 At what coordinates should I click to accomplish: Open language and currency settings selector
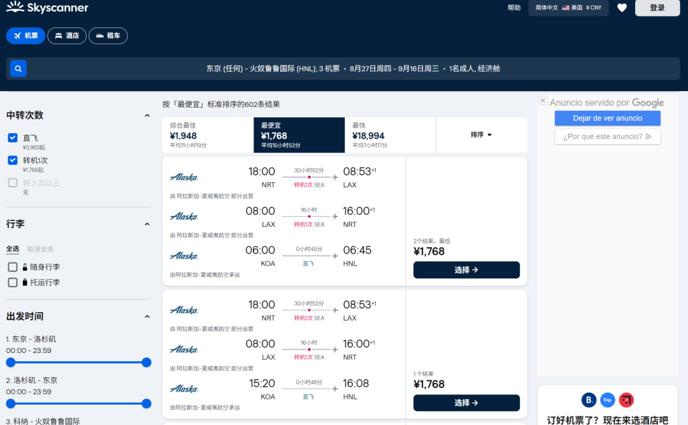coord(568,8)
